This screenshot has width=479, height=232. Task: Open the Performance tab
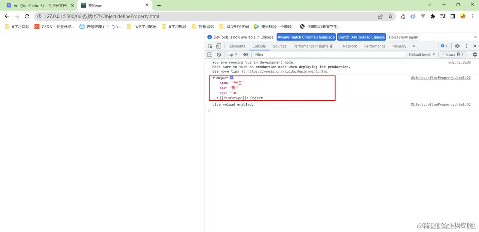pos(375,46)
